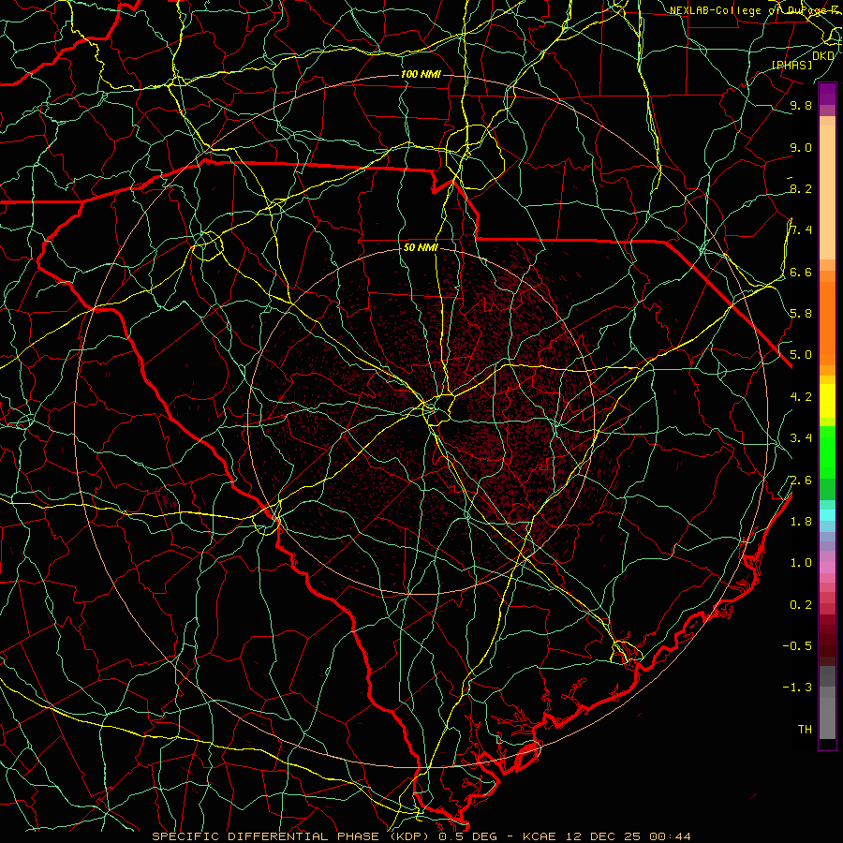Click the 1.0 legend value
The width and height of the screenshot is (843, 843).
point(801,563)
